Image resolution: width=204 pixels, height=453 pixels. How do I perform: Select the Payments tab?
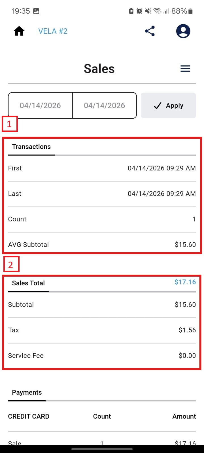27,392
